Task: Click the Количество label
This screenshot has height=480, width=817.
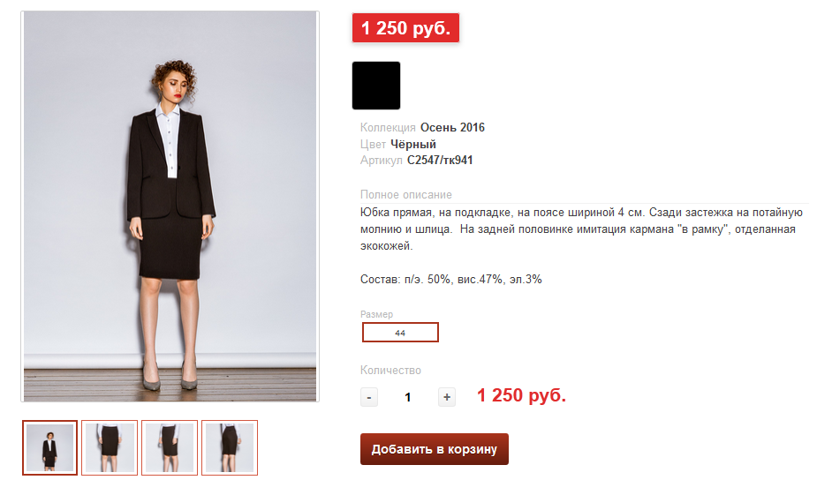Action: tap(391, 371)
